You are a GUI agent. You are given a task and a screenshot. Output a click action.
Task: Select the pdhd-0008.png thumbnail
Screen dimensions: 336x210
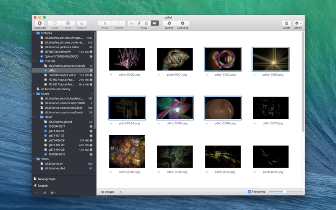tap(127, 152)
